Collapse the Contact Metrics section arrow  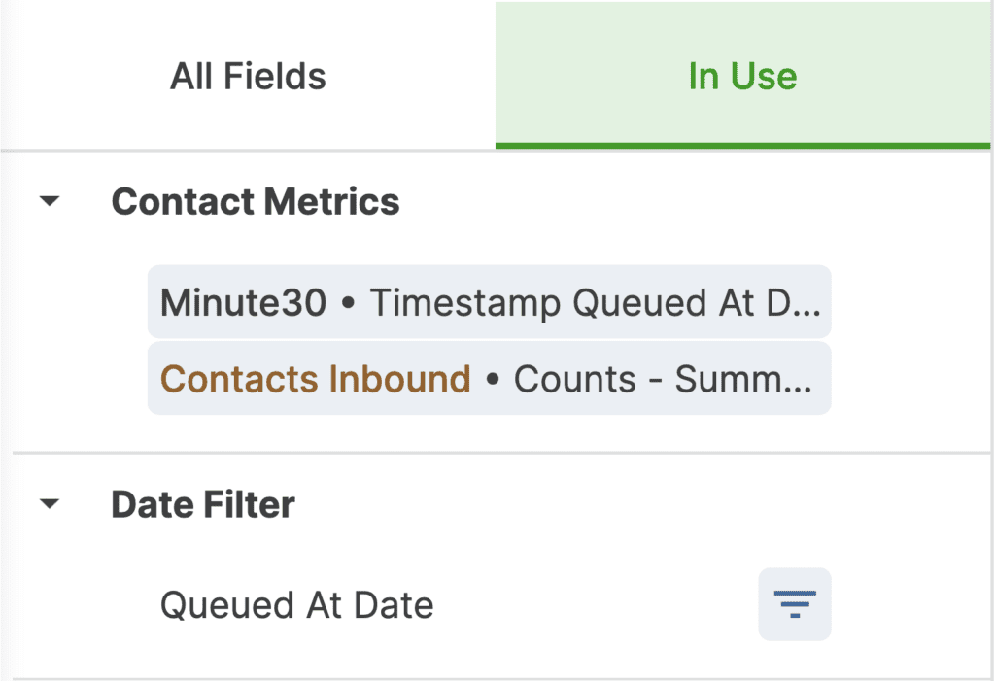(x=50, y=201)
